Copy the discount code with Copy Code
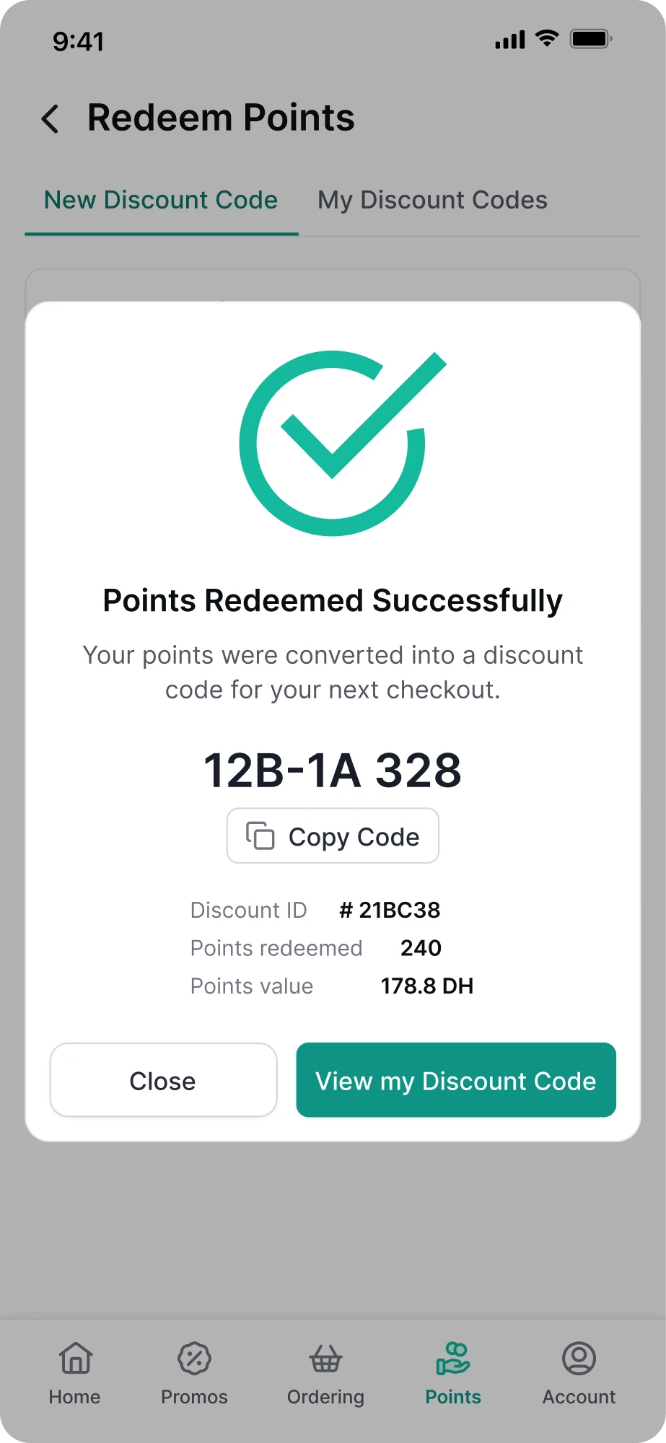 tap(333, 835)
